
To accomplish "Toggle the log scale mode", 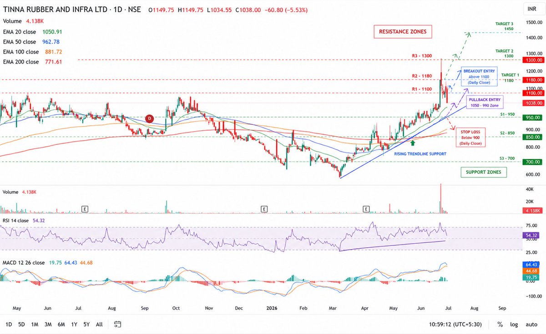I will (514, 324).
